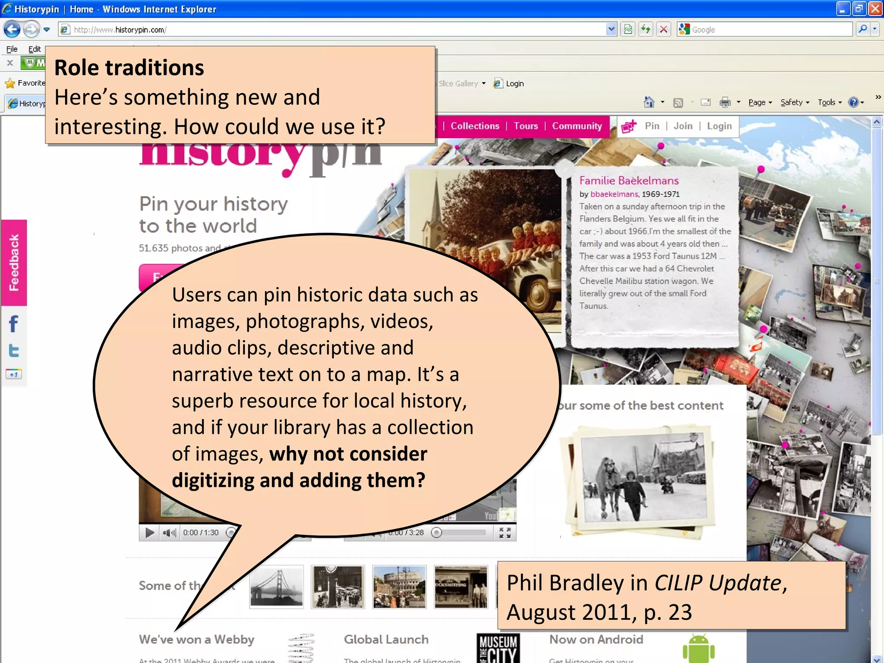
Task: Click the Twitter share icon
Action: click(14, 350)
